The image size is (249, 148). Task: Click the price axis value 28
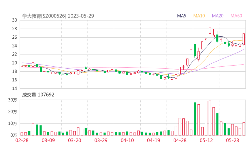click(14, 29)
